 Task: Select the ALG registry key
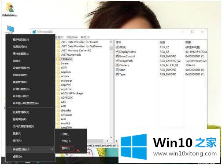tap(63, 119)
